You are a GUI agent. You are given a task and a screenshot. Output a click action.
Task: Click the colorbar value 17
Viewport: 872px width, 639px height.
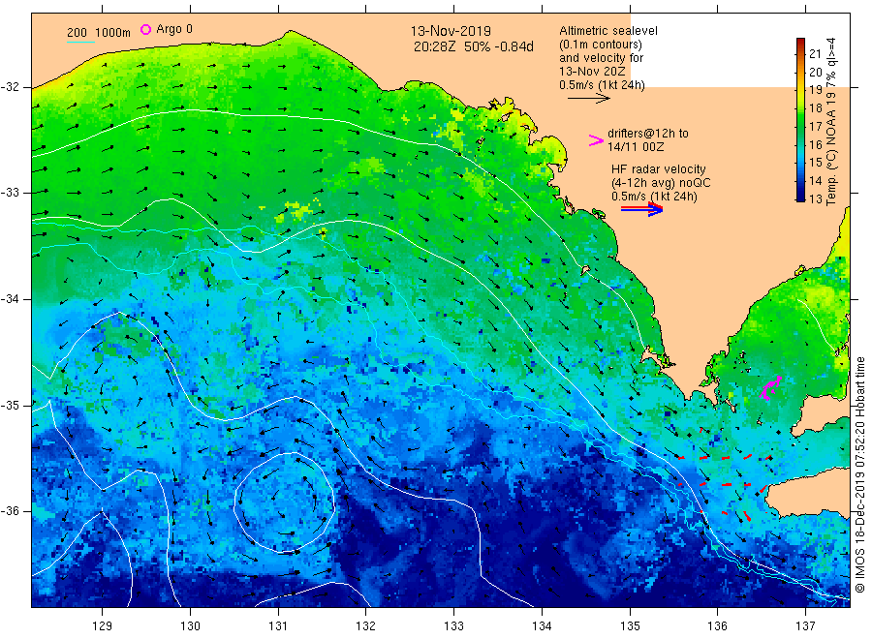815,126
